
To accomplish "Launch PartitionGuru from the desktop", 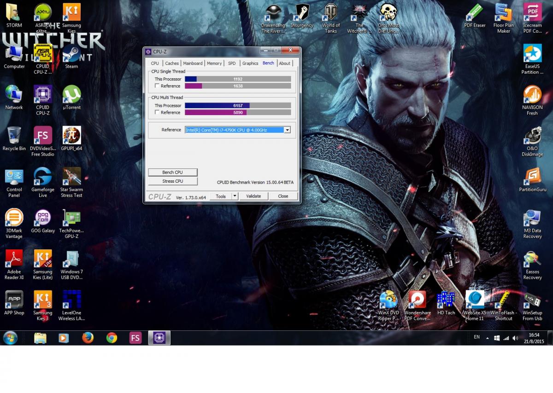I will [532, 180].
